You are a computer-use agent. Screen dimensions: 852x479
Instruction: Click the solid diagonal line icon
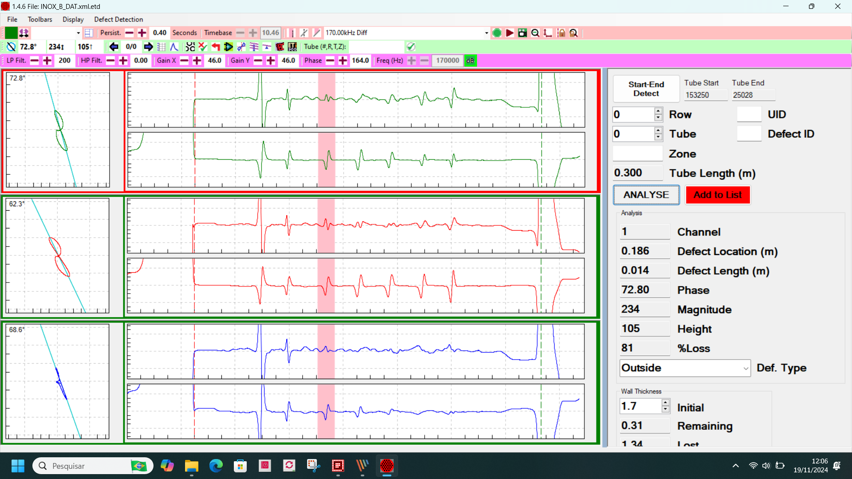coord(317,33)
